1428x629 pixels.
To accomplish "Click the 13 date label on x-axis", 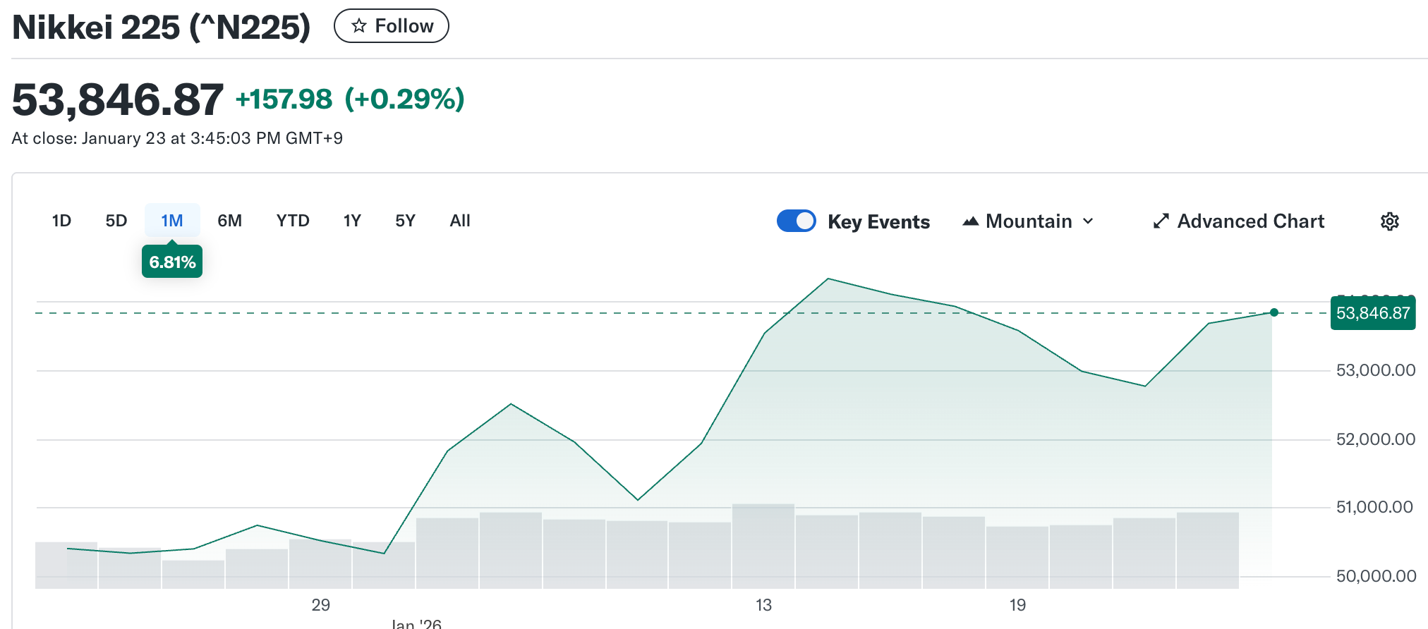I will tap(763, 605).
